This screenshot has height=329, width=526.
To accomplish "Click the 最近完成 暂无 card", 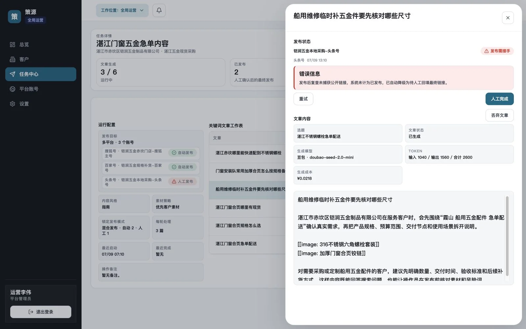I will (178, 251).
